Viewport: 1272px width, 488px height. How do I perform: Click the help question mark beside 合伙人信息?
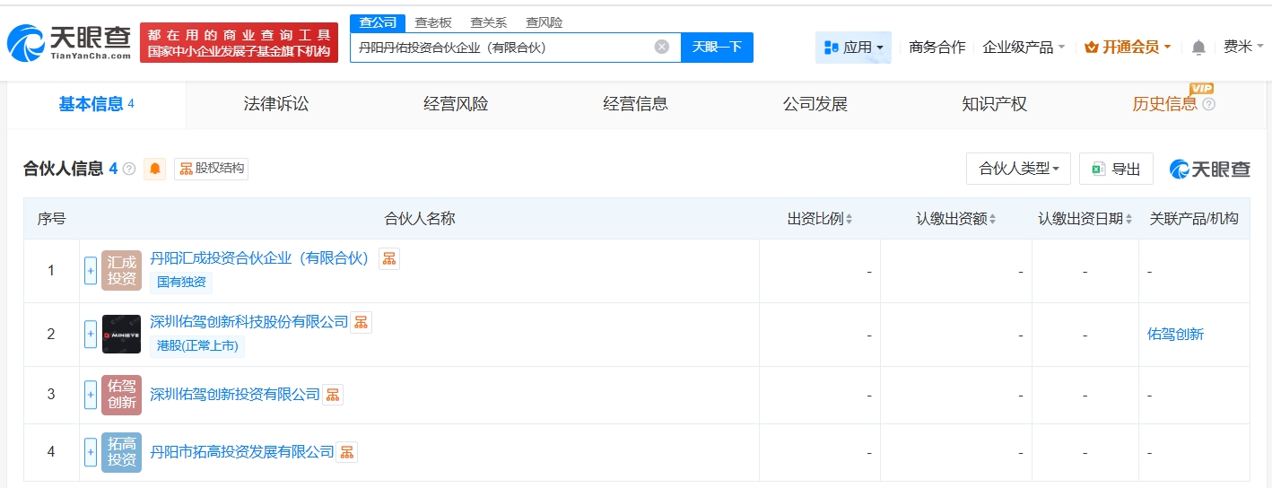pos(129,169)
